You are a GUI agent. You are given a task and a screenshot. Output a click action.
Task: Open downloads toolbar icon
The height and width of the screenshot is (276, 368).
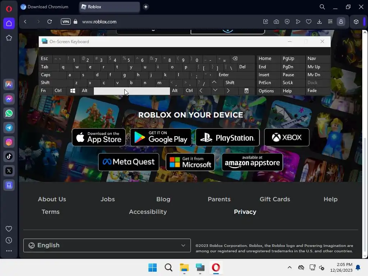click(x=319, y=22)
